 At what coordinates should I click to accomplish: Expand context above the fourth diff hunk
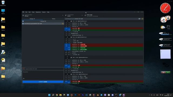(67, 74)
